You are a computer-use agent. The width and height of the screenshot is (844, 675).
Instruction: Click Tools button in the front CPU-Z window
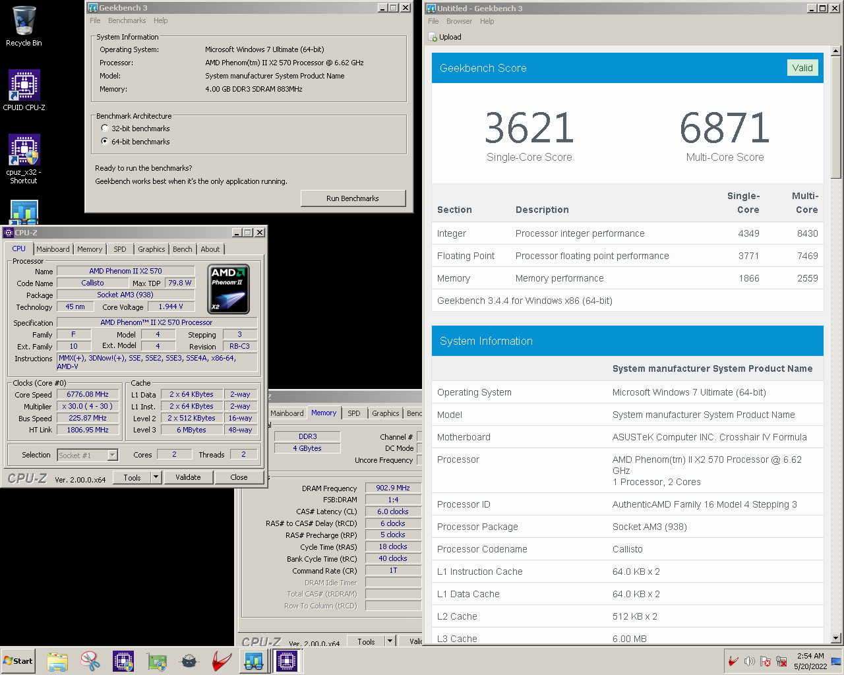132,477
